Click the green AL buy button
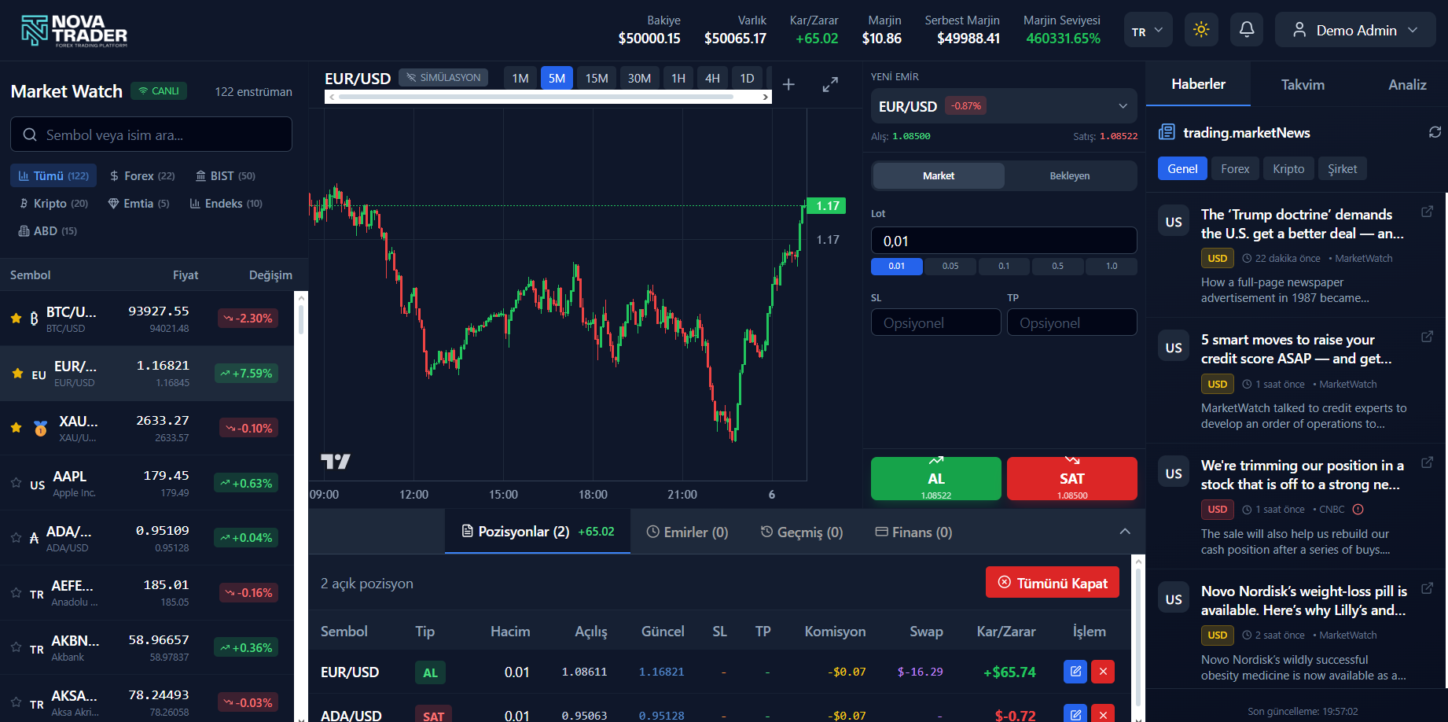1448x722 pixels. pyautogui.click(x=935, y=478)
